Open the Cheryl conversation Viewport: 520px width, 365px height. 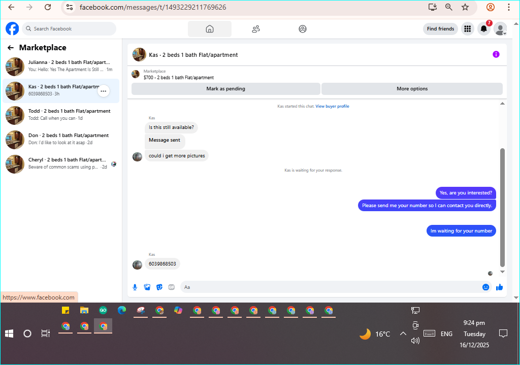click(x=61, y=164)
